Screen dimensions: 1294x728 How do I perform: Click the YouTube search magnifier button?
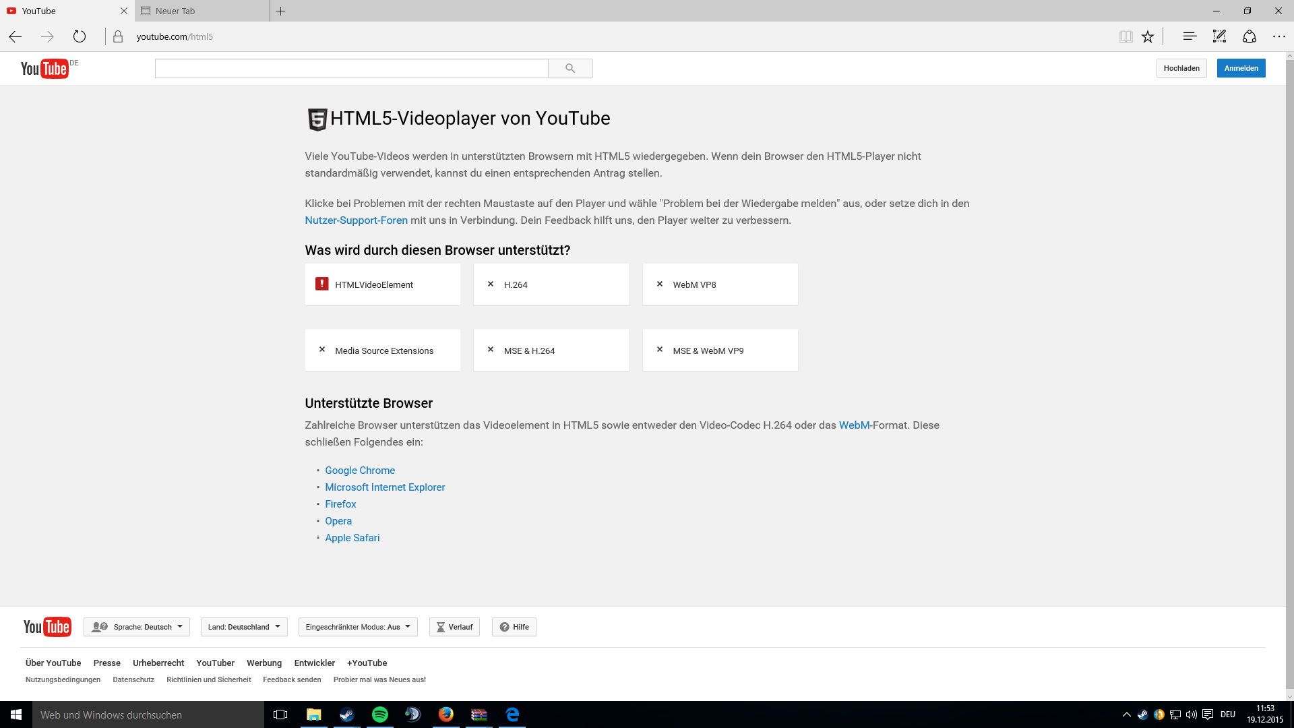pyautogui.click(x=570, y=68)
